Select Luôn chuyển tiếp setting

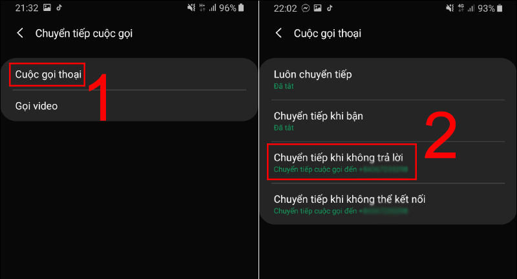388,79
